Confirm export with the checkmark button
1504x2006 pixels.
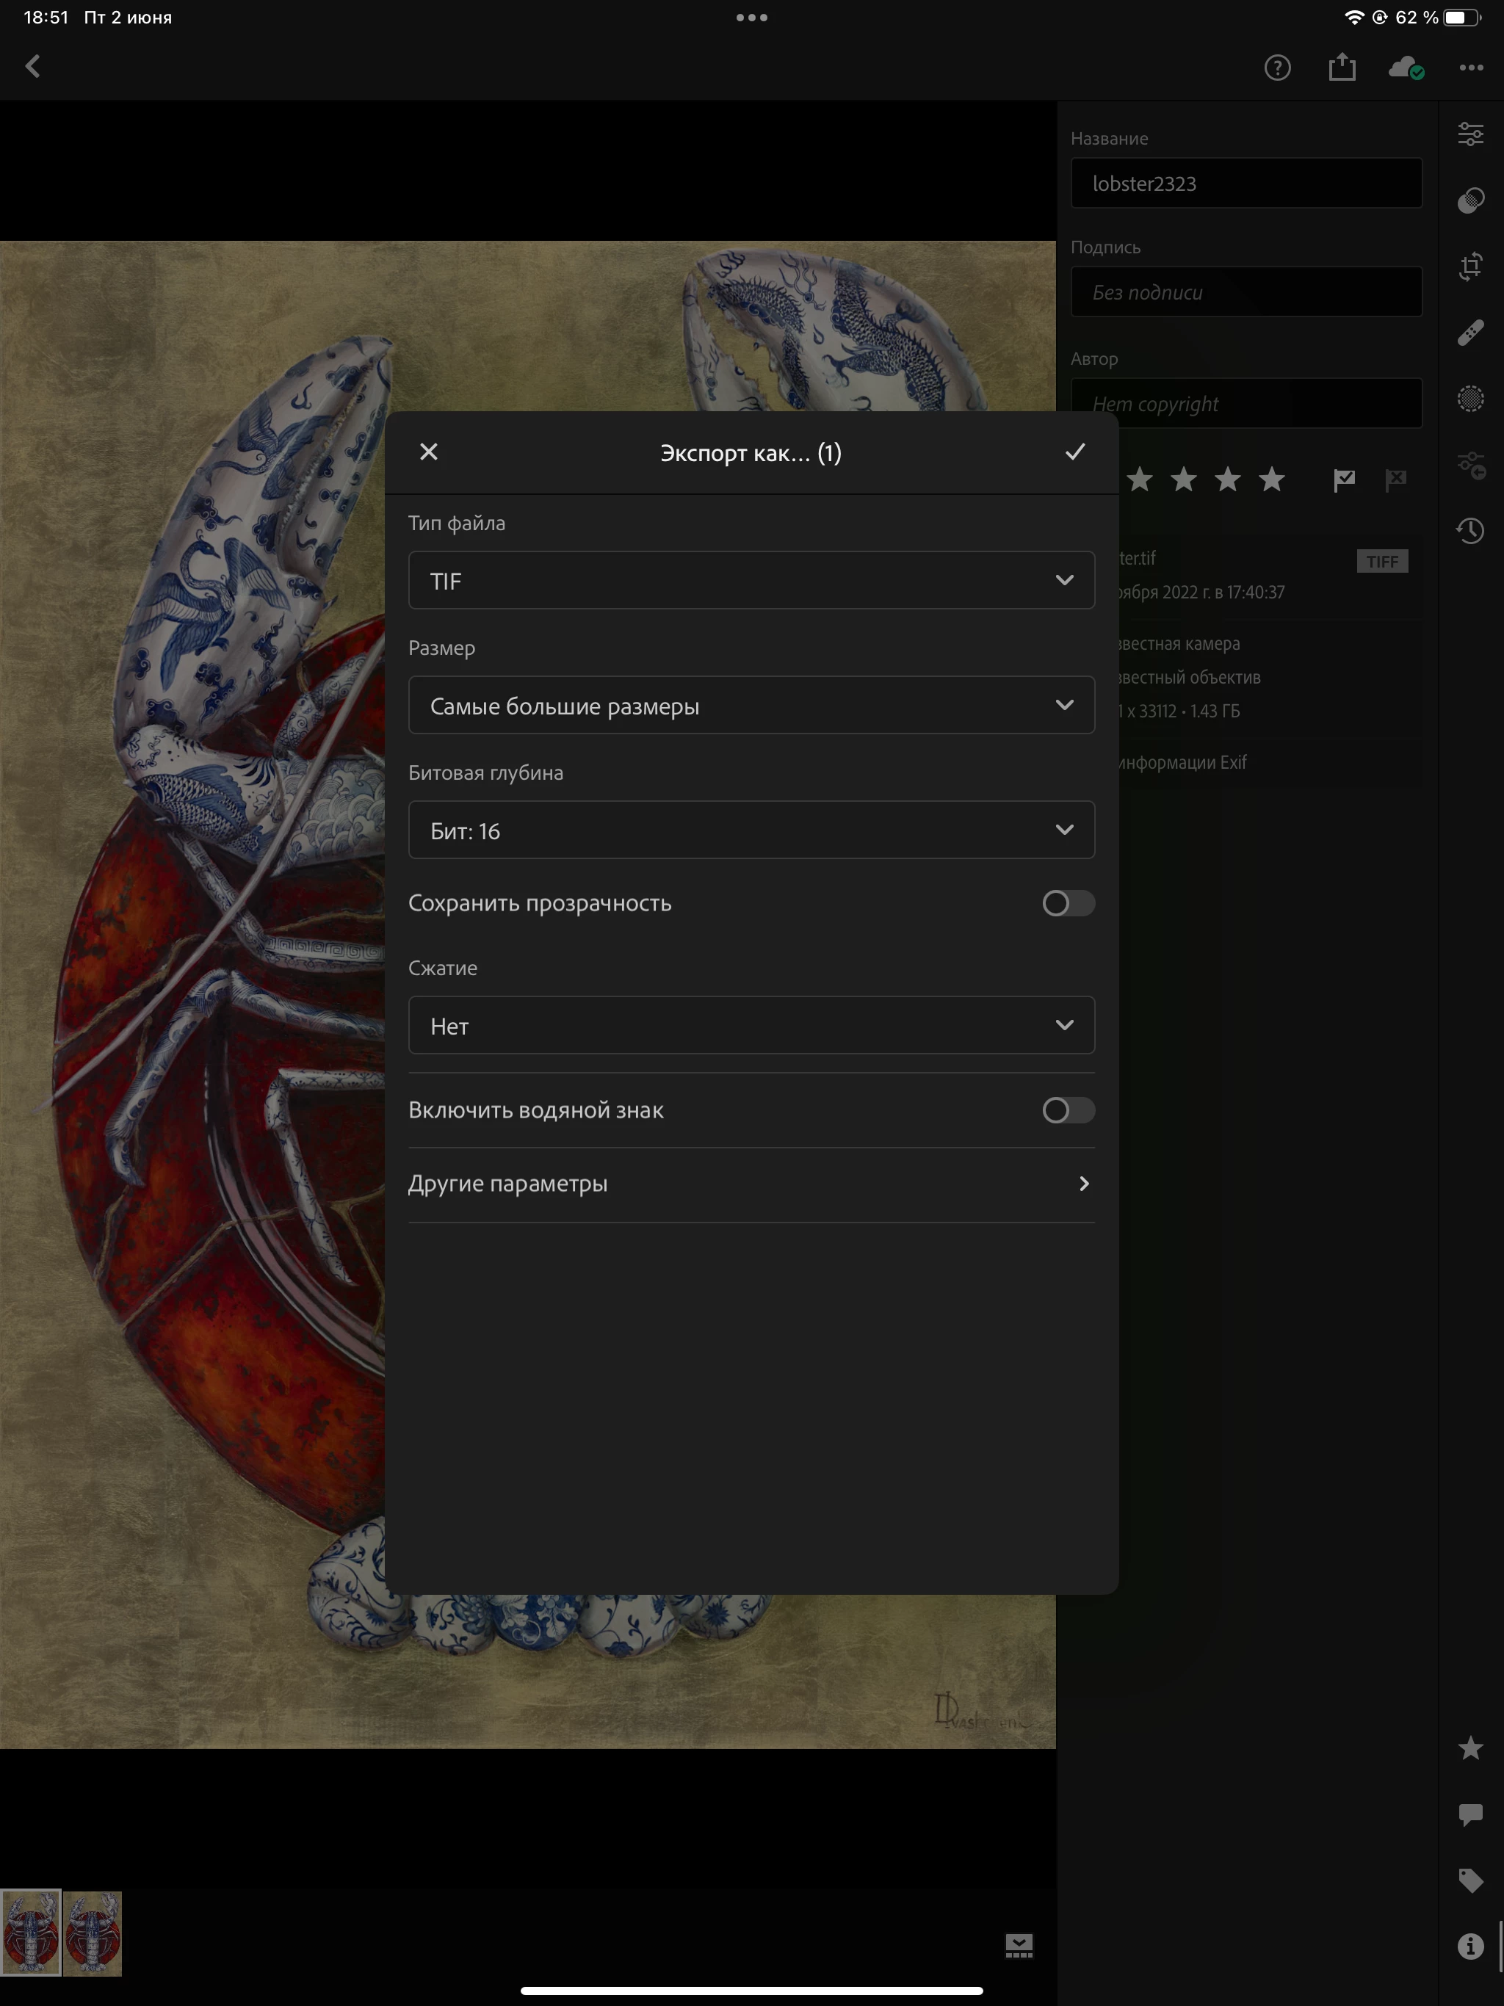coord(1074,452)
